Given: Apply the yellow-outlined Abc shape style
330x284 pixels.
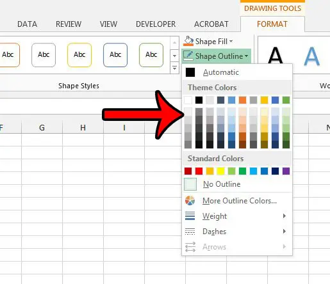Looking at the screenshot, I should pyautogui.click(x=79, y=55).
